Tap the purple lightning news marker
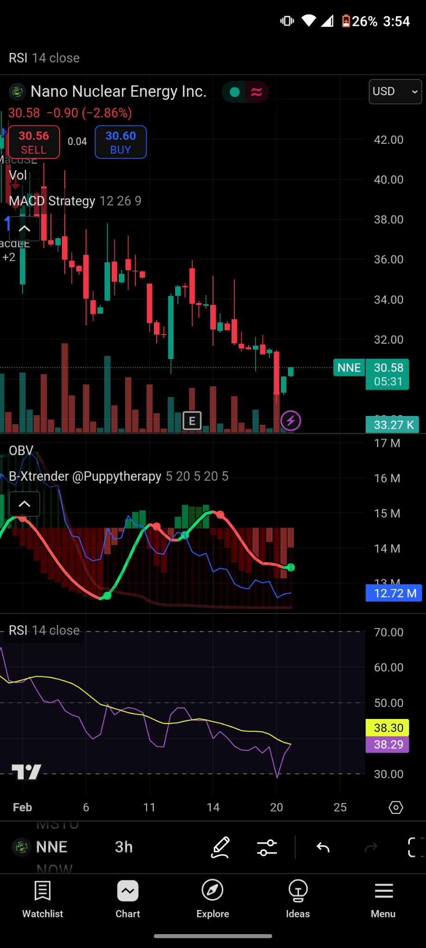 click(291, 421)
